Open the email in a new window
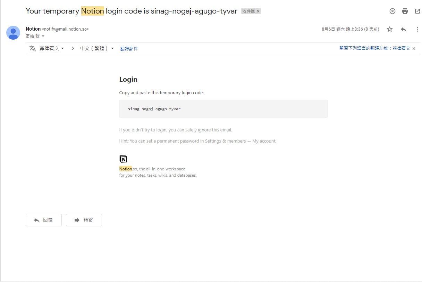Screen dimensions: 422x282 (x=417, y=11)
